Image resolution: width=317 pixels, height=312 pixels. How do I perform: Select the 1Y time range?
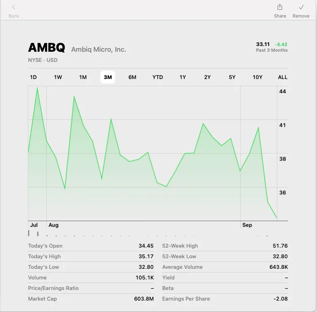coord(183,77)
